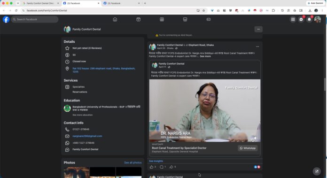
Task: Go to the Home feed icon
Action: pos(115,19)
